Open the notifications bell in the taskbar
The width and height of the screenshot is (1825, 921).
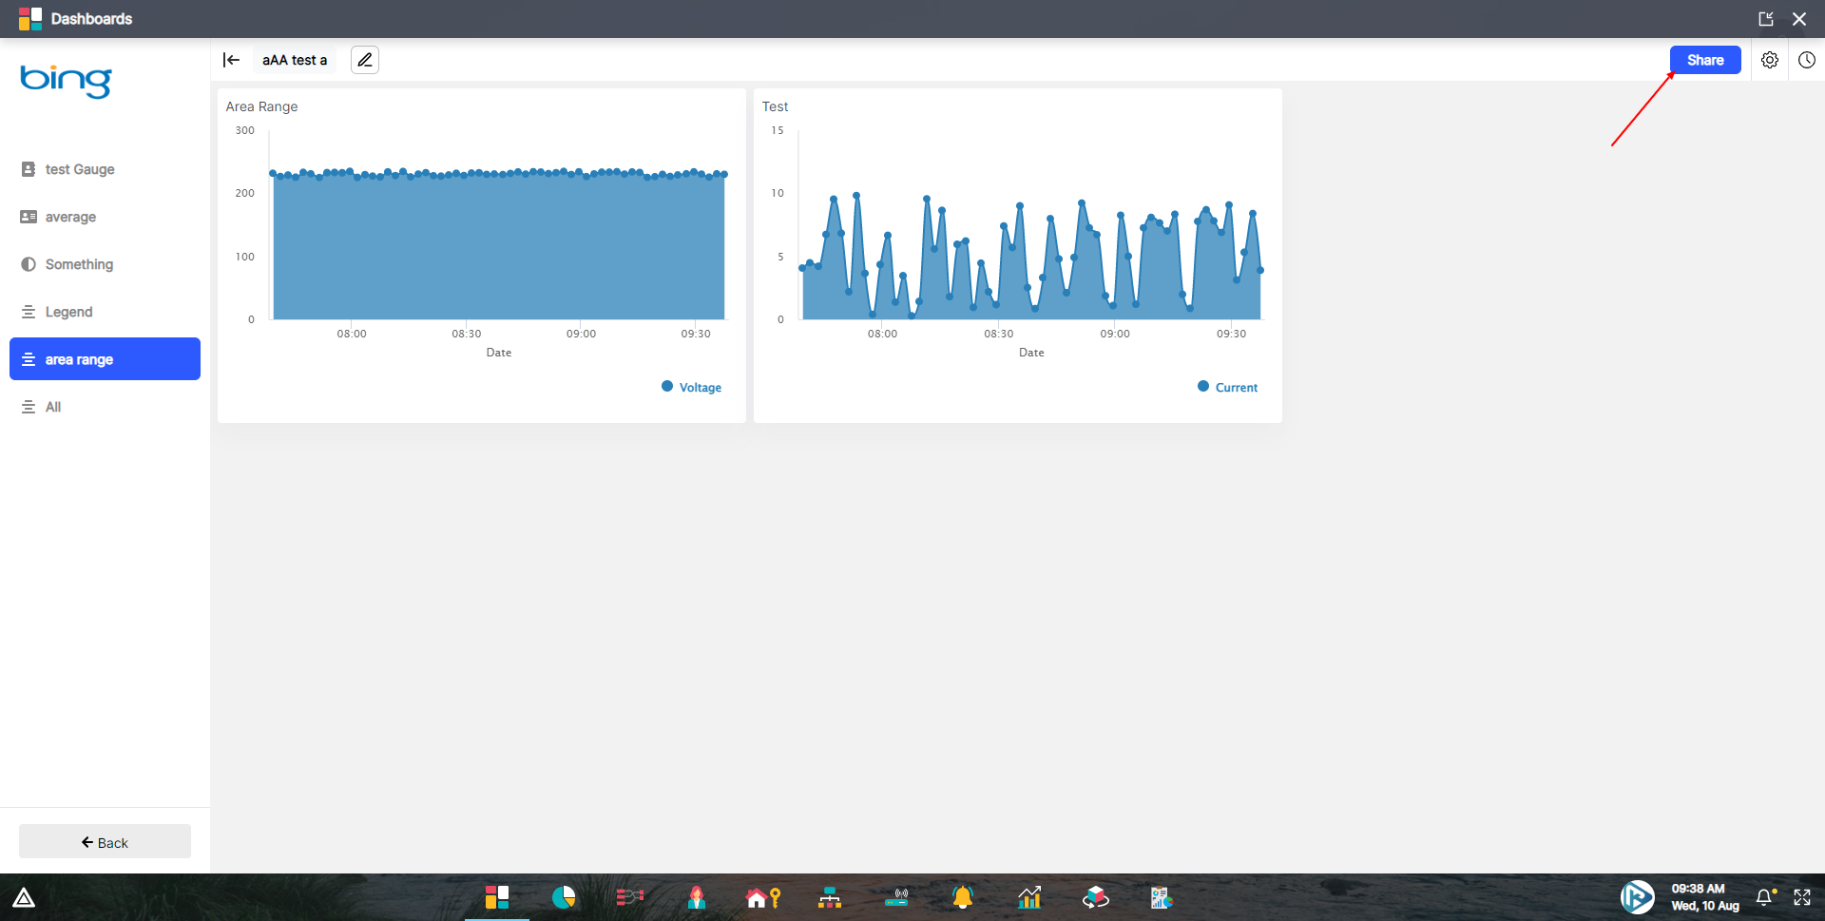962,896
